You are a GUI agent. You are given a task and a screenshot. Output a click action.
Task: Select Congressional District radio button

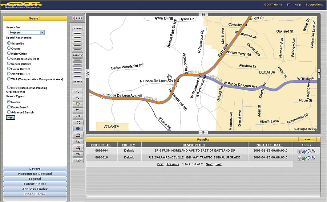(x=9, y=58)
